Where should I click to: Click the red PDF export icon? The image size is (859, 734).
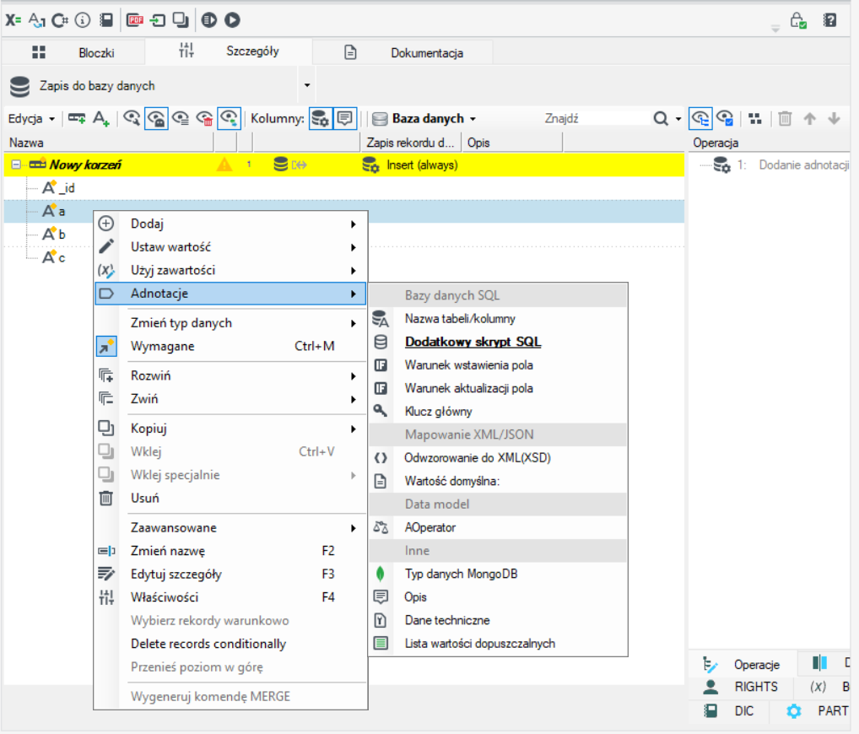[135, 20]
